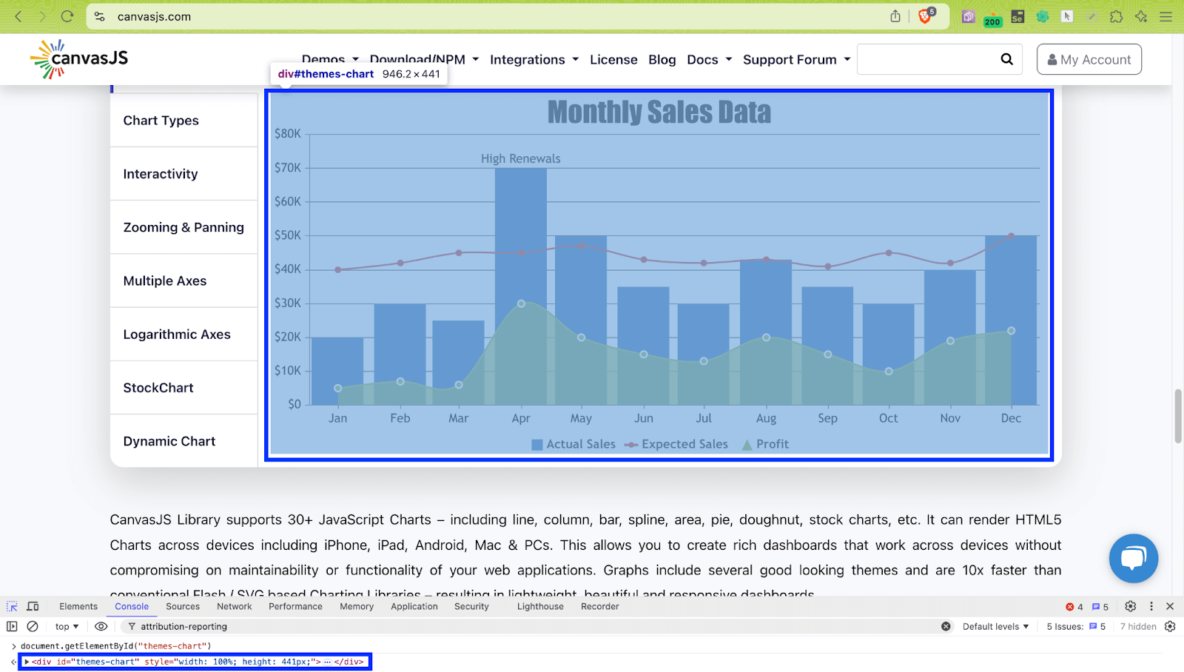Expand the themes-chart div node in console

click(27, 662)
